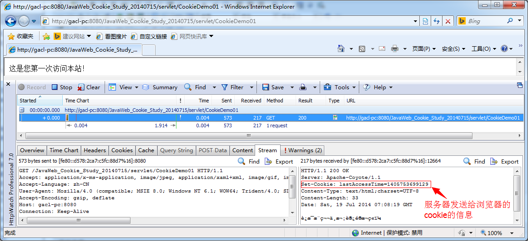Click Export above the received stream
This screenshot has height=241, width=528.
point(504,161)
